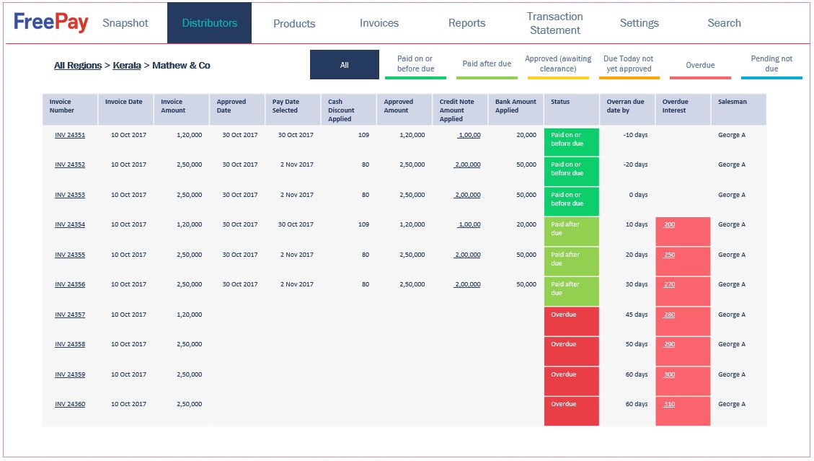Open the Transaction Statement page

click(554, 22)
